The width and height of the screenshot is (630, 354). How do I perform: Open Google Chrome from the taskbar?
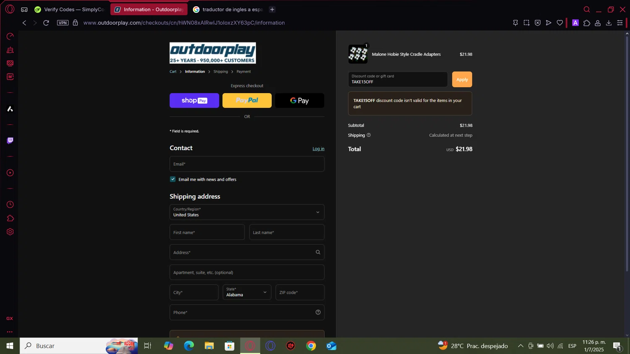click(x=311, y=346)
